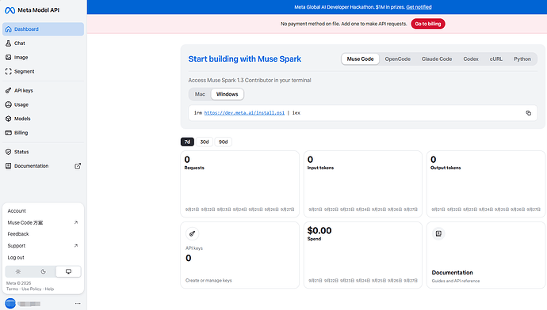Click the key icon in API keys card
This screenshot has width=547, height=310.
[x=192, y=233]
